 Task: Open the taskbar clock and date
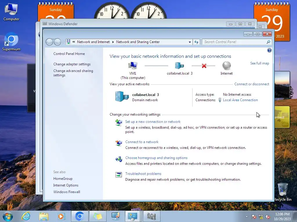[282, 217]
